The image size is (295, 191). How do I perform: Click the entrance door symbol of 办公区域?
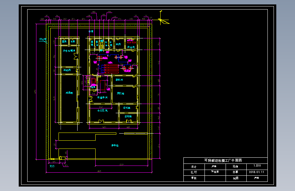pos(101,121)
